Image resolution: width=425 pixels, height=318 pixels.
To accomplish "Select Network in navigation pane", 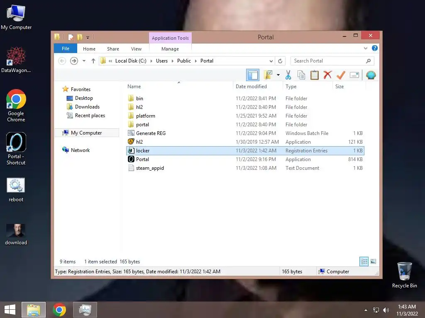I will [80, 150].
